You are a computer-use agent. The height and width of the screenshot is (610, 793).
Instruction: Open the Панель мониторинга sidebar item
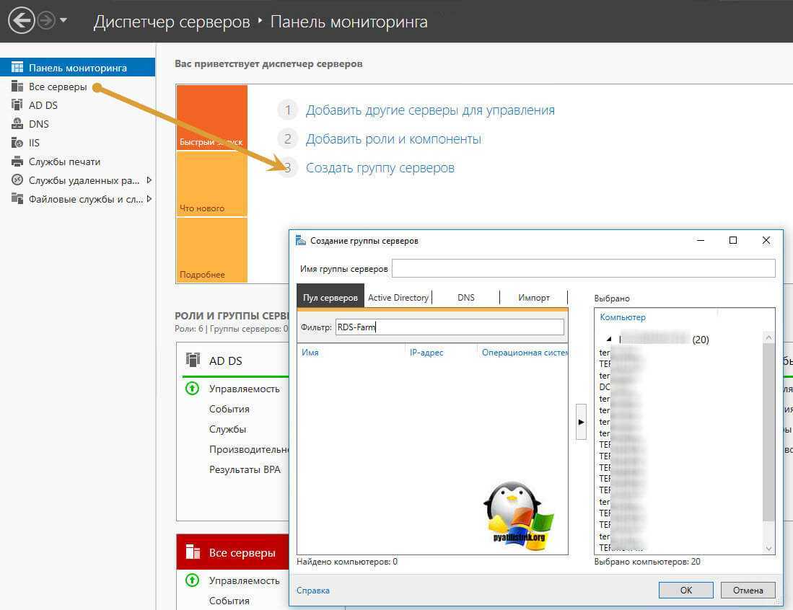(x=77, y=68)
